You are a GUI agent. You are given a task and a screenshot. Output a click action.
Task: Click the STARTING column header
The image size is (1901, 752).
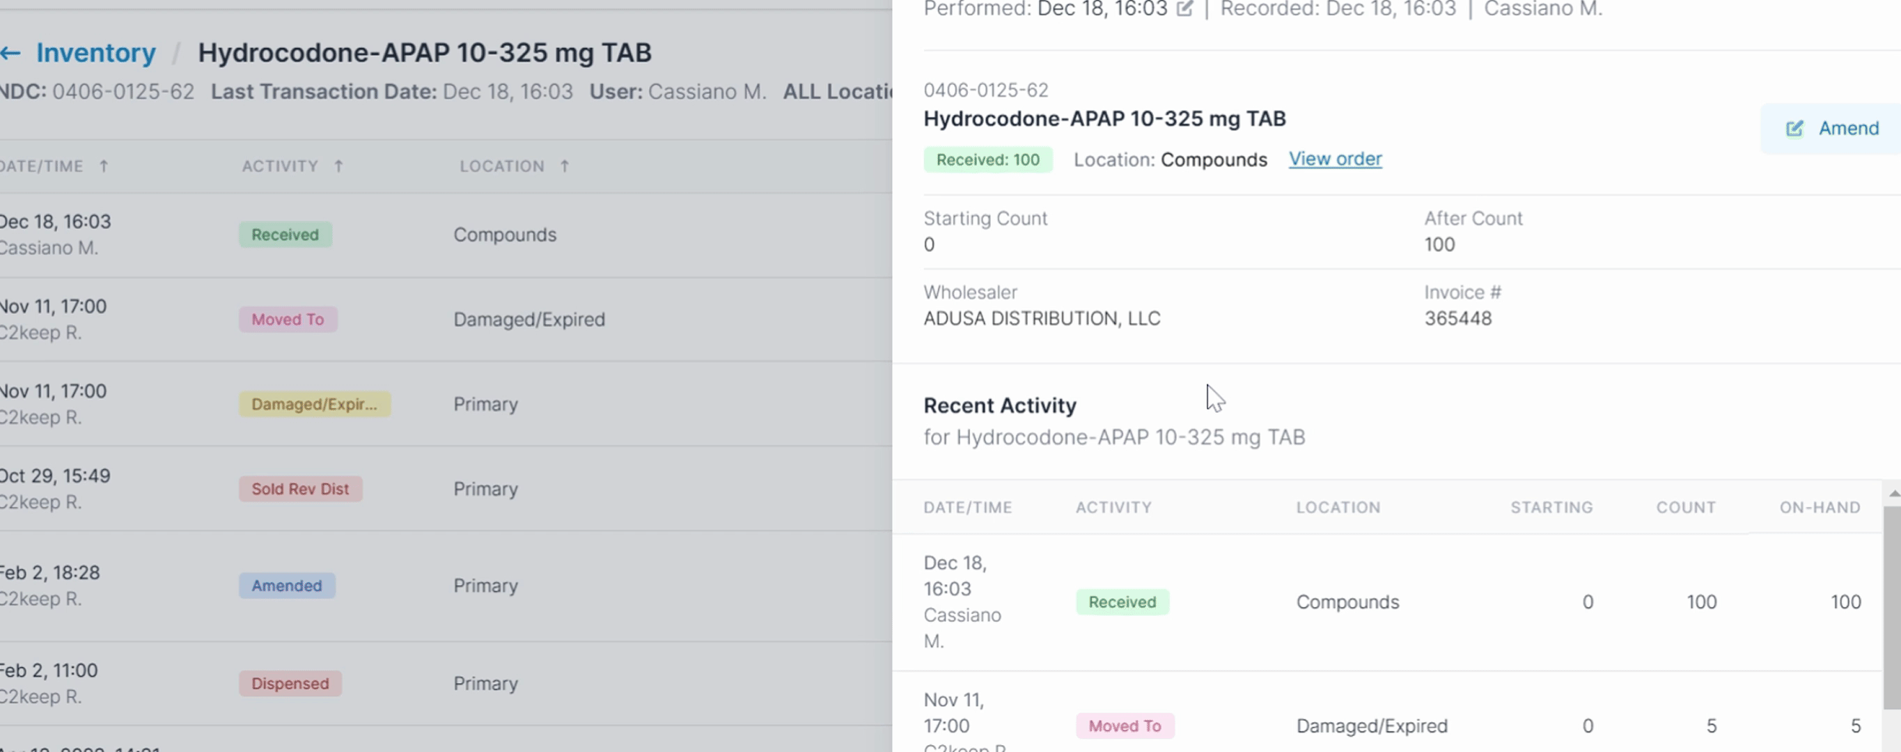[x=1551, y=508]
